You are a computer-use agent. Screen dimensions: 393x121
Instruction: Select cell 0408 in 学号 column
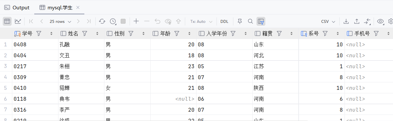pyautogui.click(x=35, y=44)
